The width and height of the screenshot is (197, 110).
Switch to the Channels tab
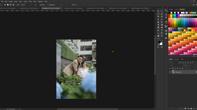[176, 59]
